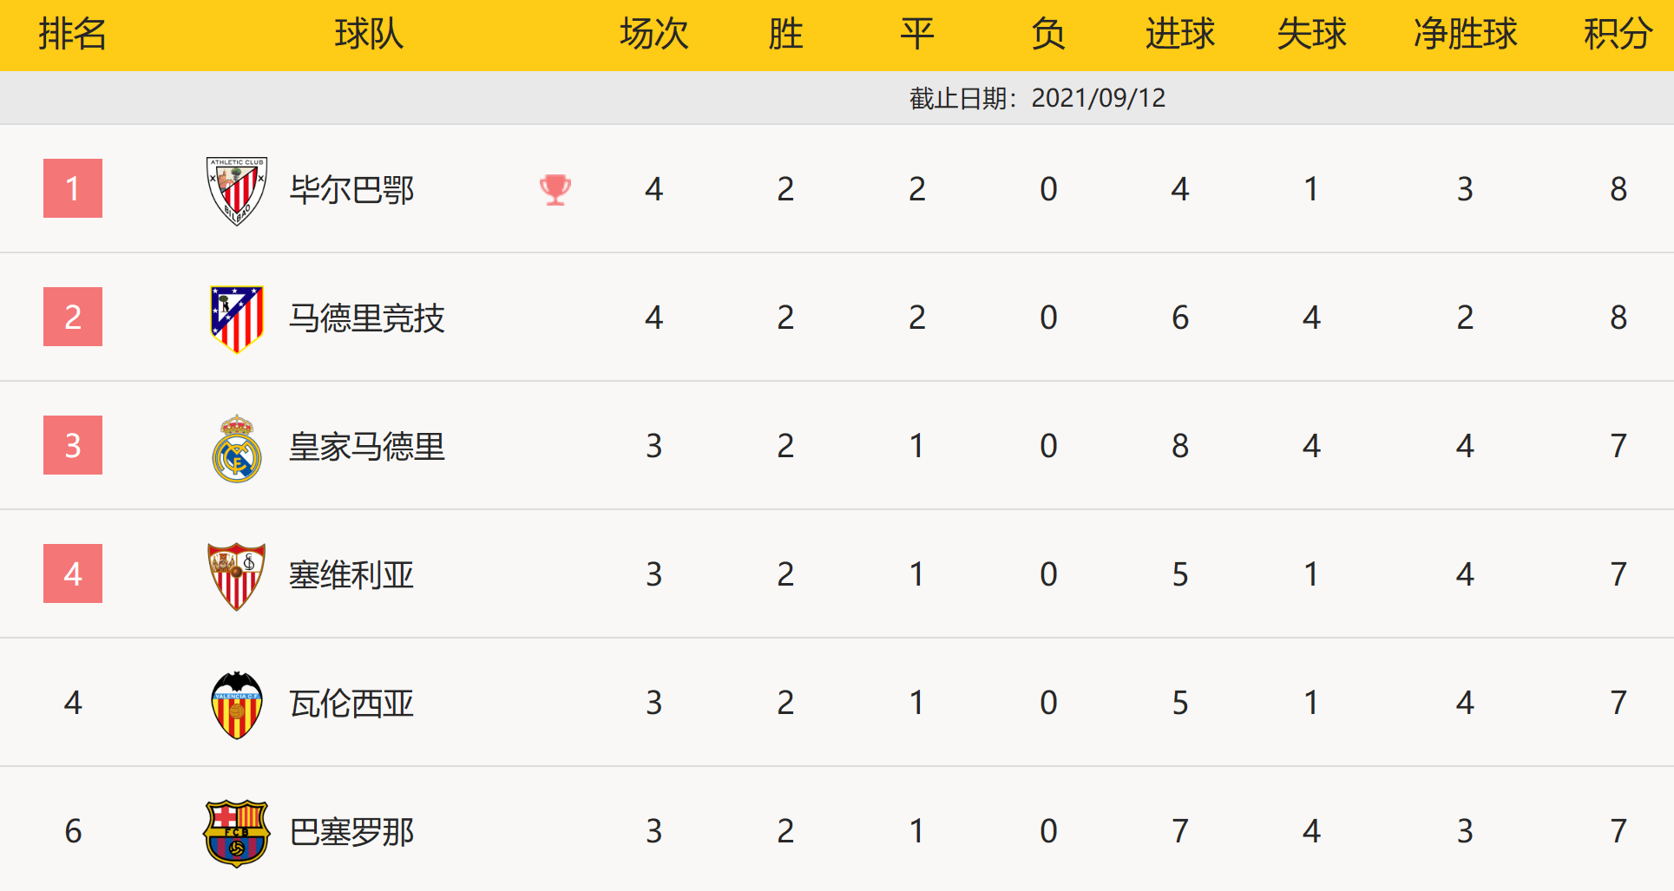Viewport: 1674px width, 891px height.
Task: Open the 巴塞罗那 team link
Action: pos(351,832)
